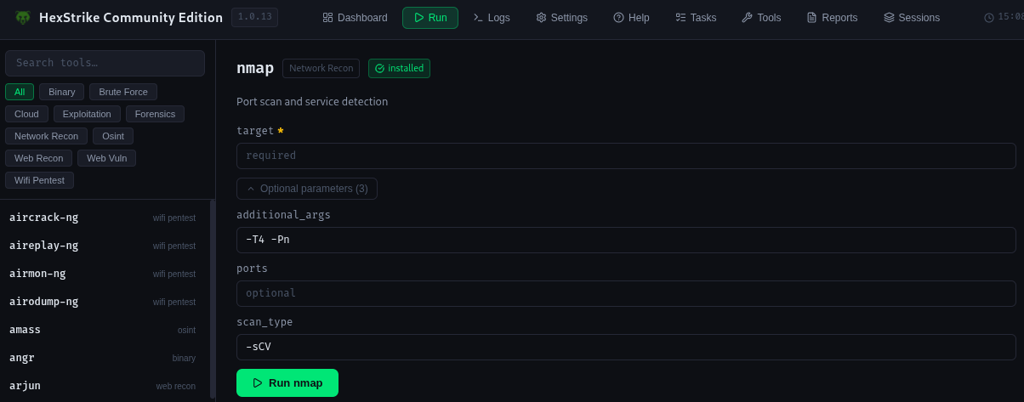Select airodump-ng in the tool list
Screen dimensions: 1024x402
pos(104,302)
